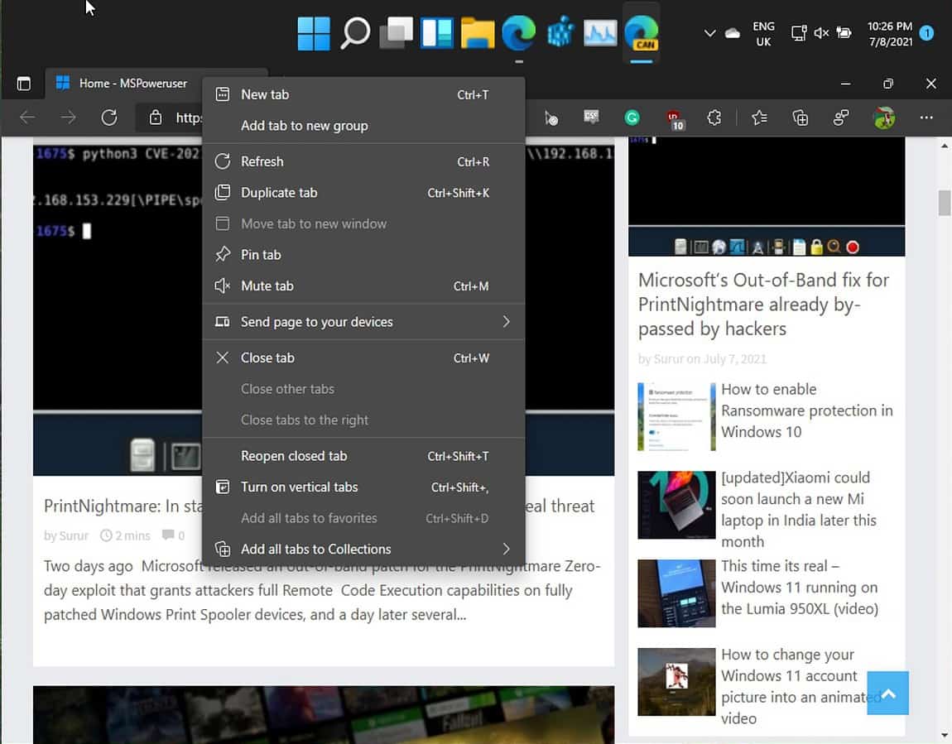Open the Favorites icon in the toolbar

759,118
